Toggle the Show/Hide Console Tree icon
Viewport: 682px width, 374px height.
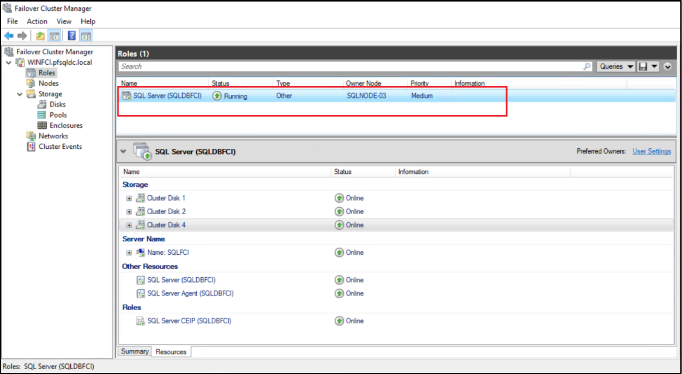point(54,36)
